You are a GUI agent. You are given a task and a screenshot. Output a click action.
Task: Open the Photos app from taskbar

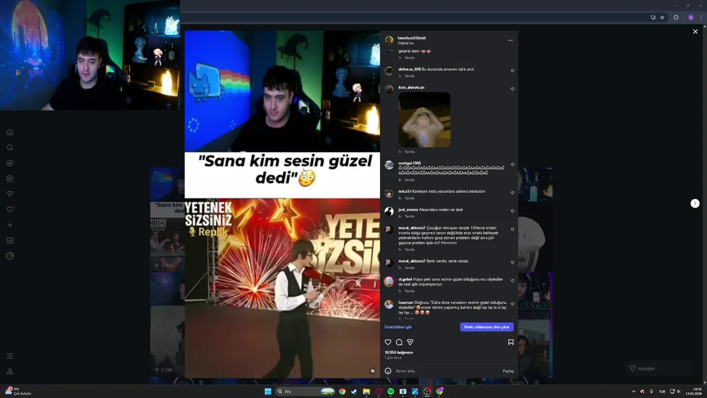[x=415, y=391]
